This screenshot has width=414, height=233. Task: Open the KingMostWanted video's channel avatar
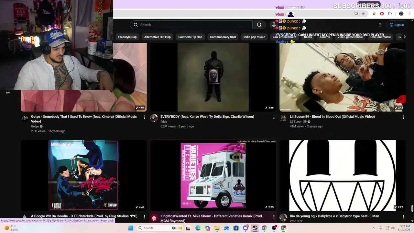[x=154, y=217]
